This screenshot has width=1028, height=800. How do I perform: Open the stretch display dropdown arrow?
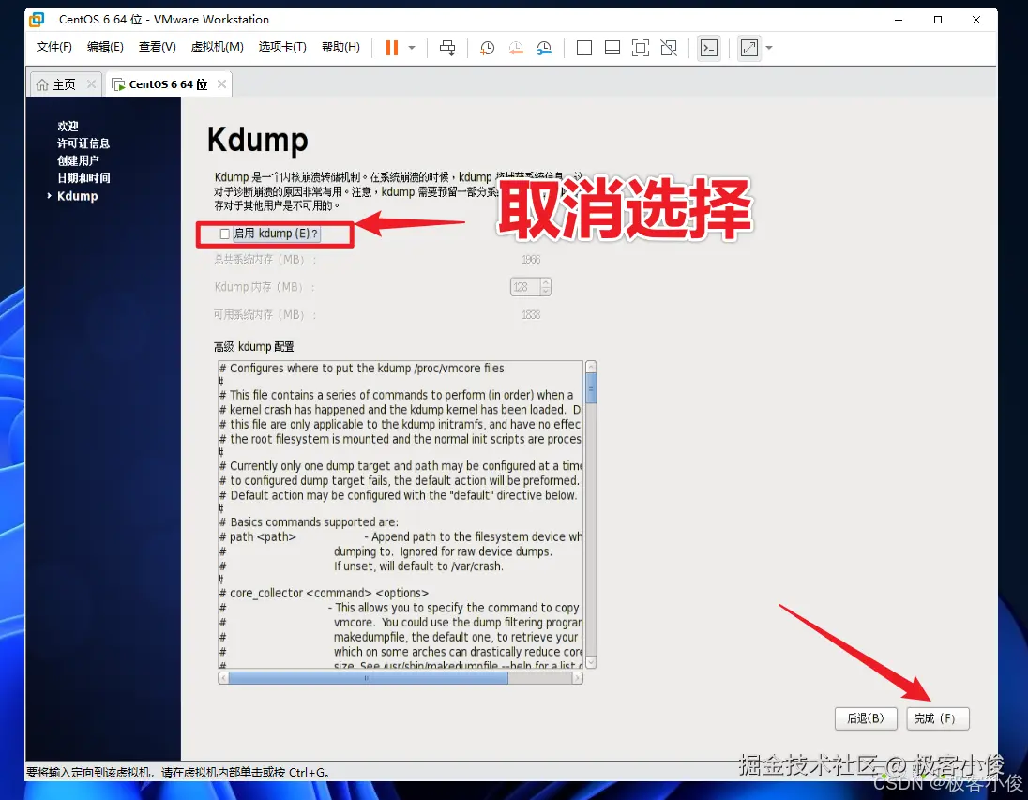(x=769, y=48)
